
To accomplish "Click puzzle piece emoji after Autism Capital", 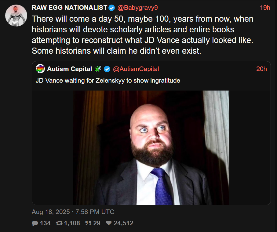I will pos(98,69).
